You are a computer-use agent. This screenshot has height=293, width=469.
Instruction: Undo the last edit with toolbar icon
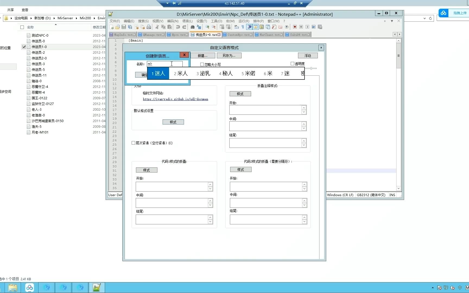point(178,27)
